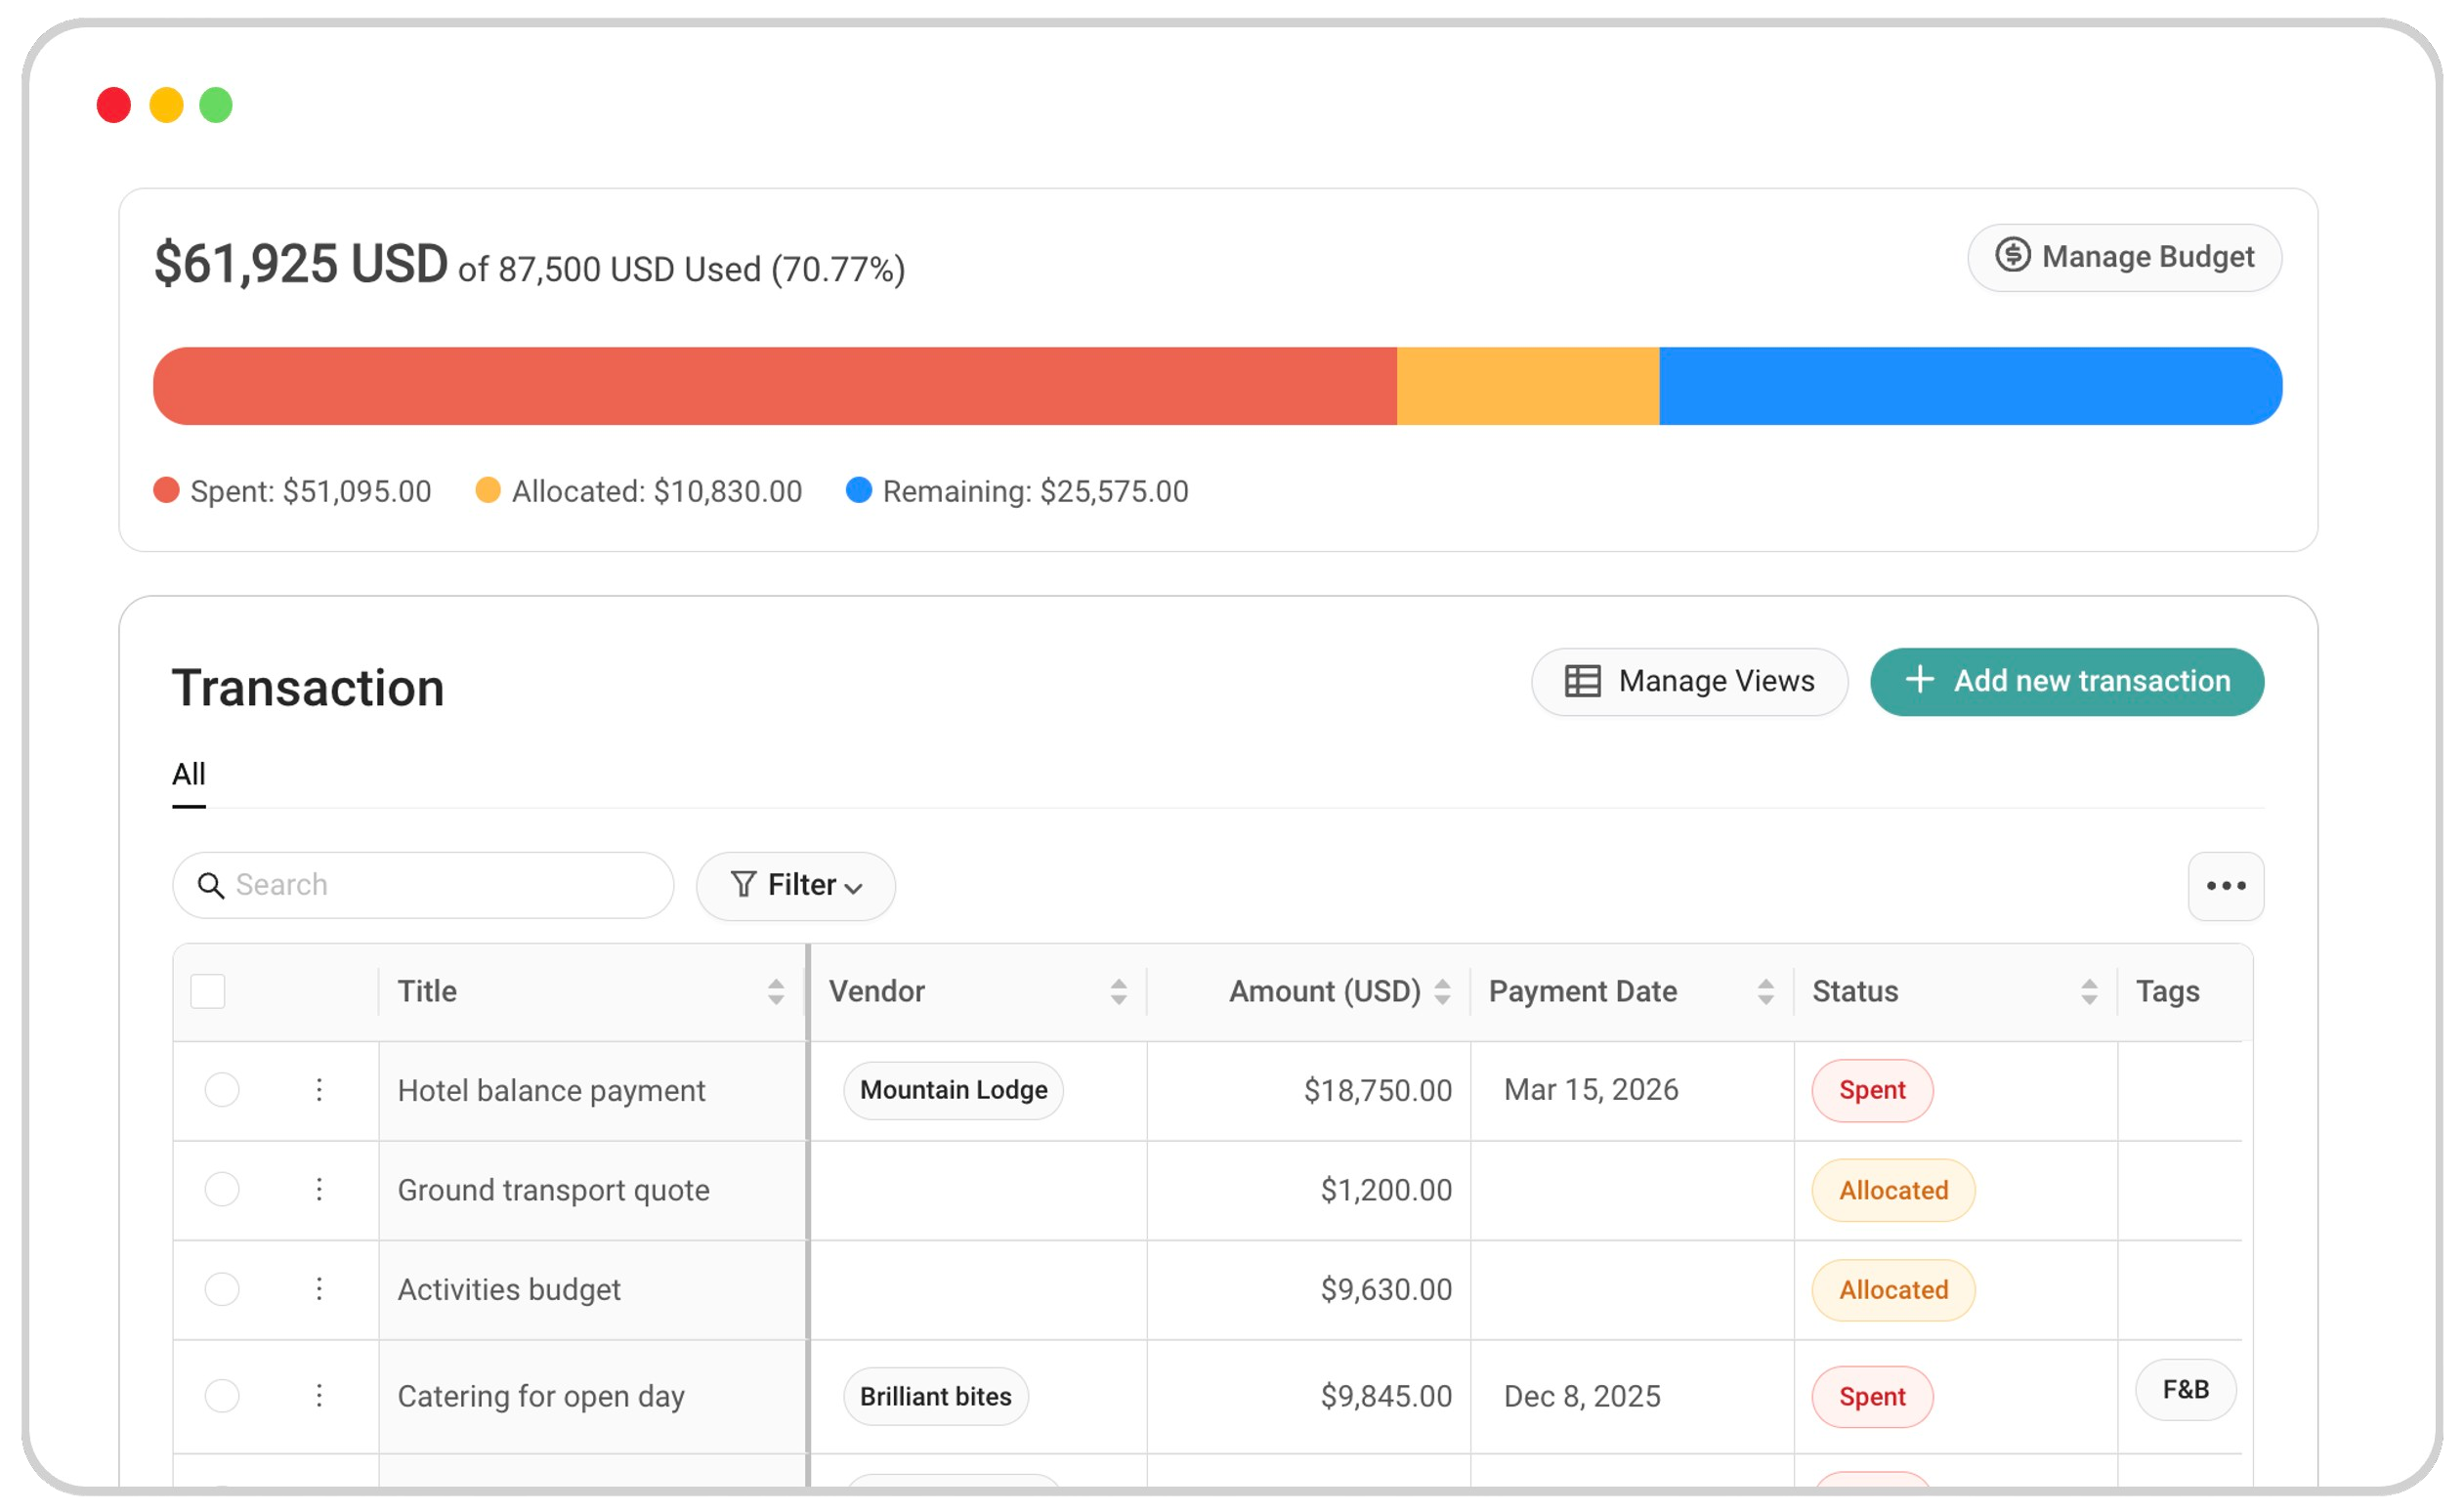Select the Activities budget row
This screenshot has width=2464, height=1512.
pyautogui.click(x=222, y=1289)
